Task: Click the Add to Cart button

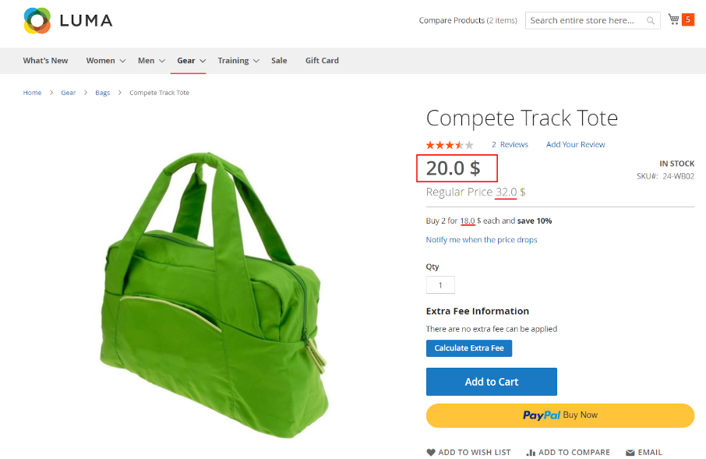Action: [491, 382]
